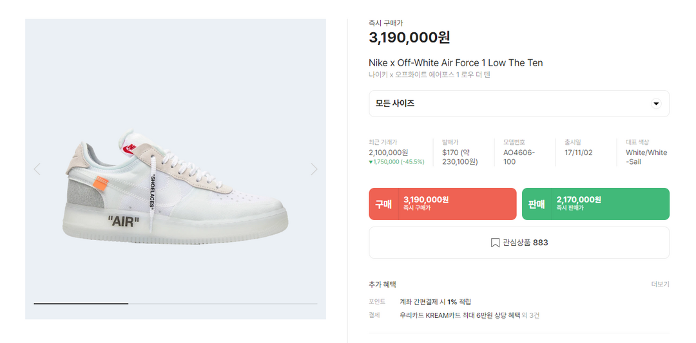
Task: Show the 외 3건 extra payment offers
Action: (530, 315)
